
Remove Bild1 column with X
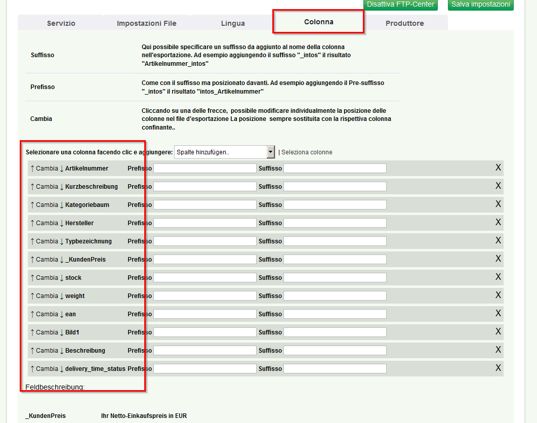tap(499, 331)
